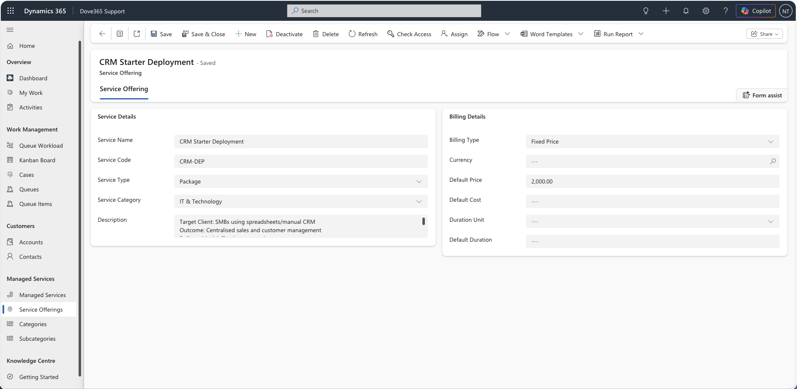797x389 pixels.
Task: Expand the Flow dropdown chevron
Action: (x=508, y=34)
